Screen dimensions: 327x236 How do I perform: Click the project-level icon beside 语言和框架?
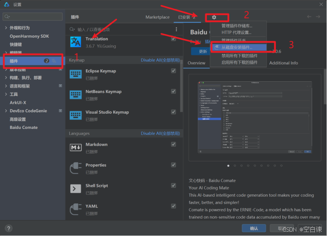point(61,86)
